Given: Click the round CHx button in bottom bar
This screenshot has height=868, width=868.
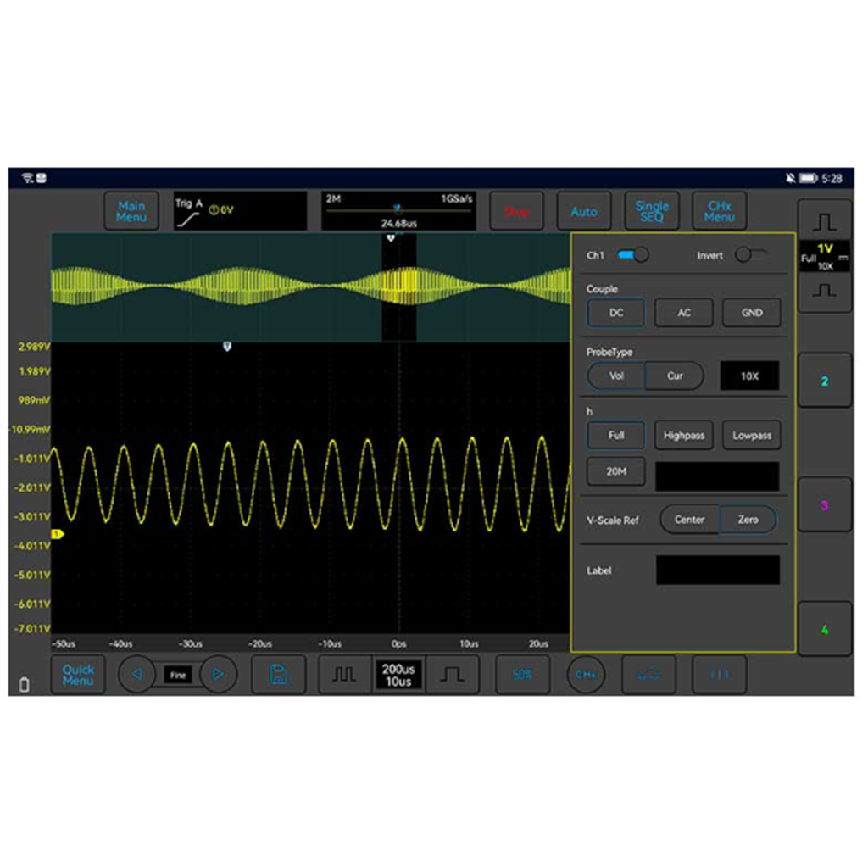Looking at the screenshot, I should [586, 675].
